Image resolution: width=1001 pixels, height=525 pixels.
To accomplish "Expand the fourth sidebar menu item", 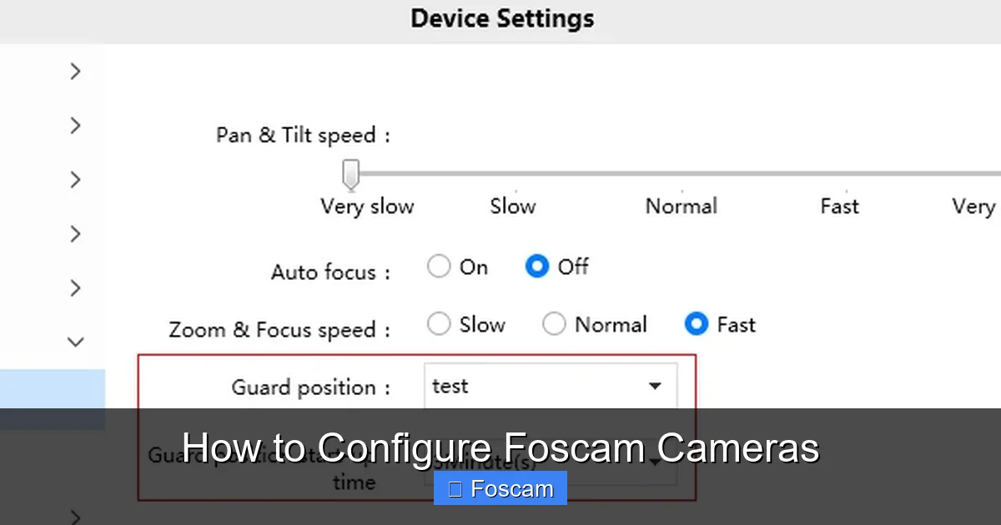I will 75,233.
